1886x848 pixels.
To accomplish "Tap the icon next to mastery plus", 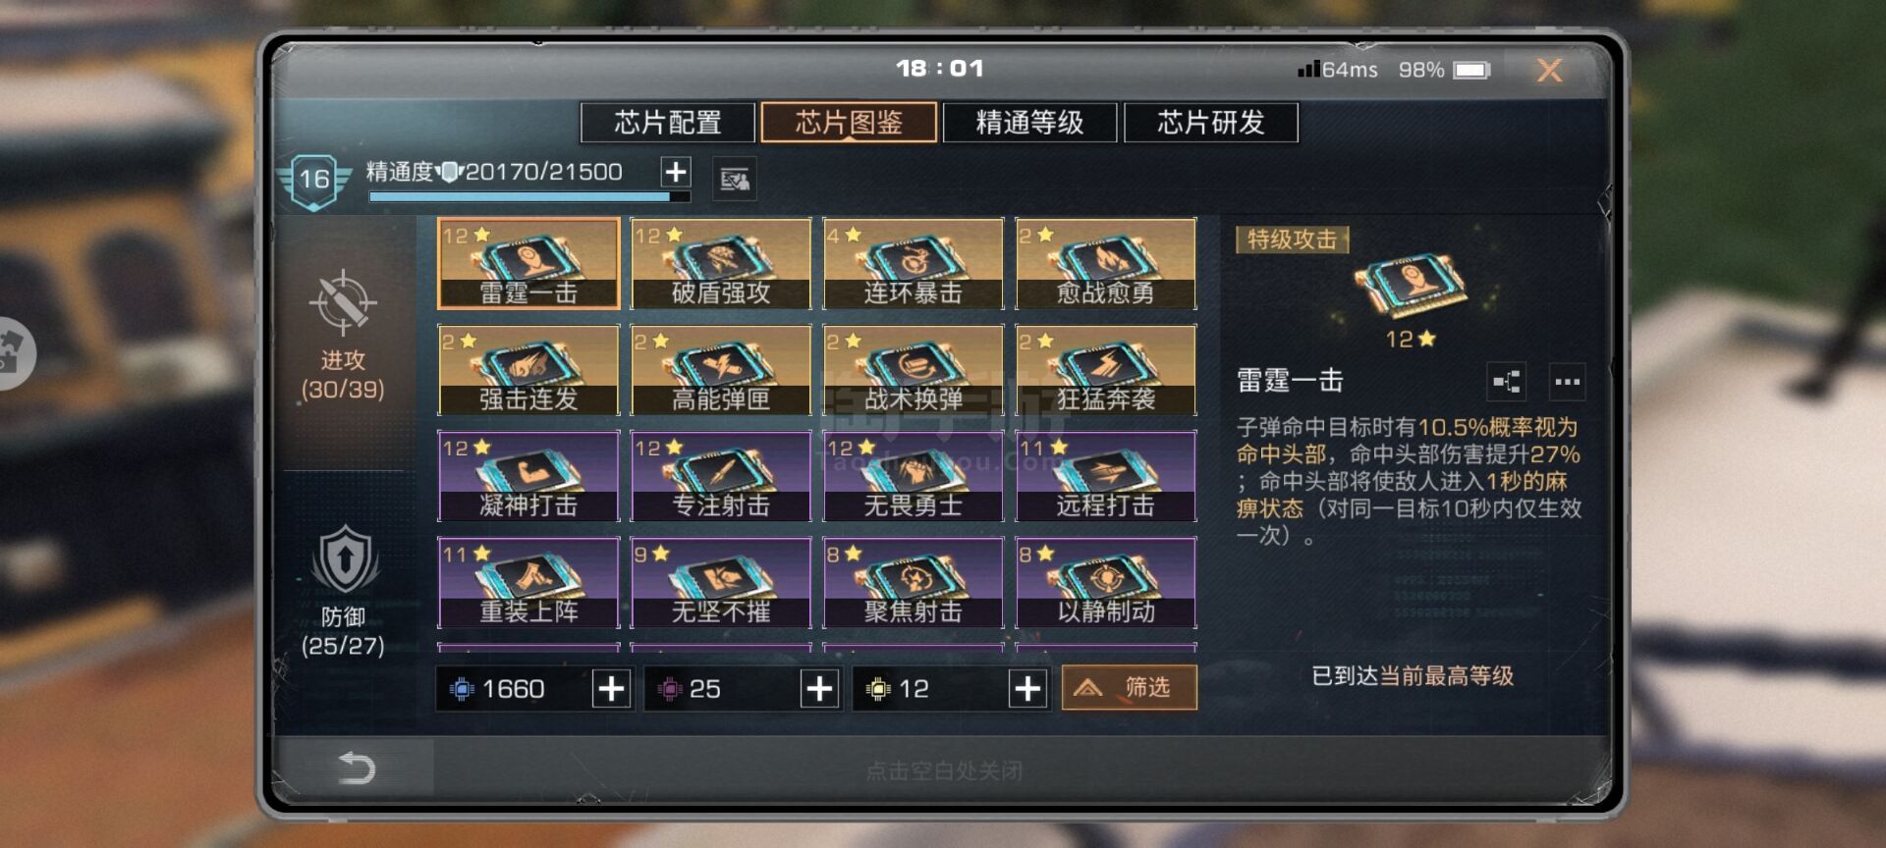I will 735,179.
